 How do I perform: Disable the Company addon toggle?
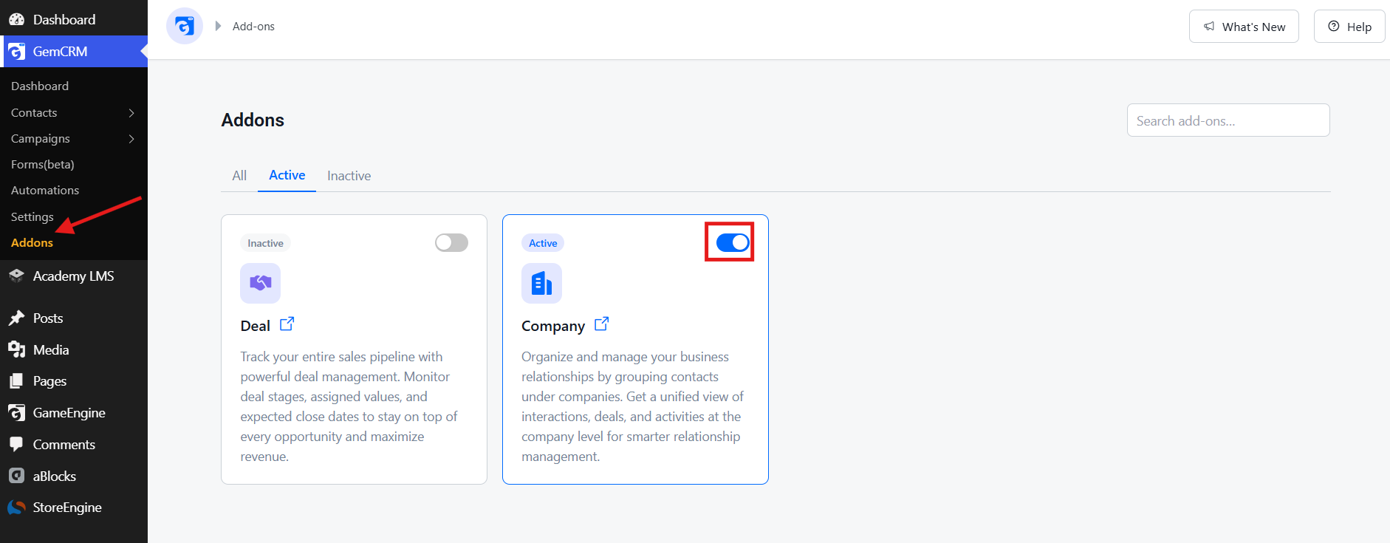[733, 242]
